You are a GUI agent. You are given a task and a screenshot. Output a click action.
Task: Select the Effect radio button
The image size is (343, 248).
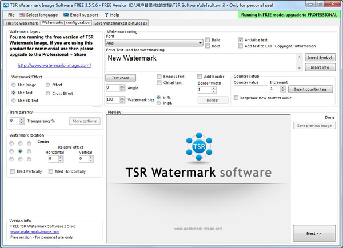coord(47,85)
